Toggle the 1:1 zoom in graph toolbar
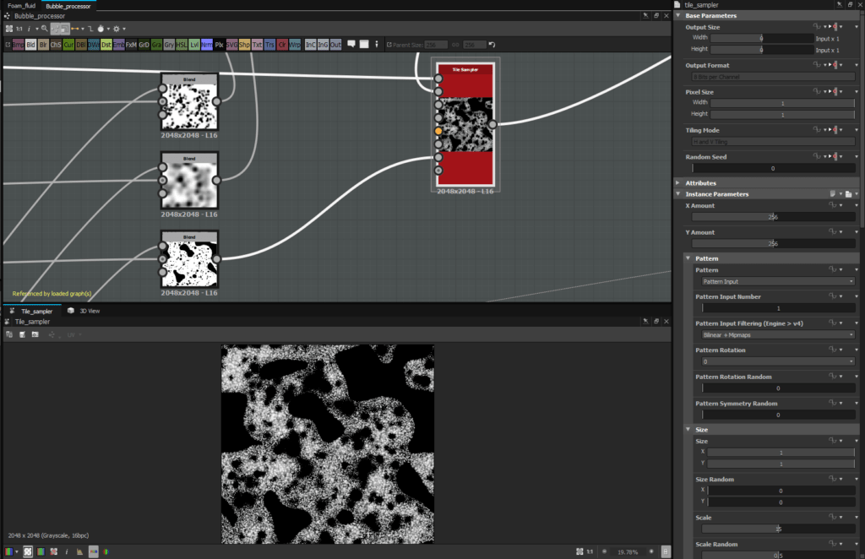865x559 pixels. 19,29
